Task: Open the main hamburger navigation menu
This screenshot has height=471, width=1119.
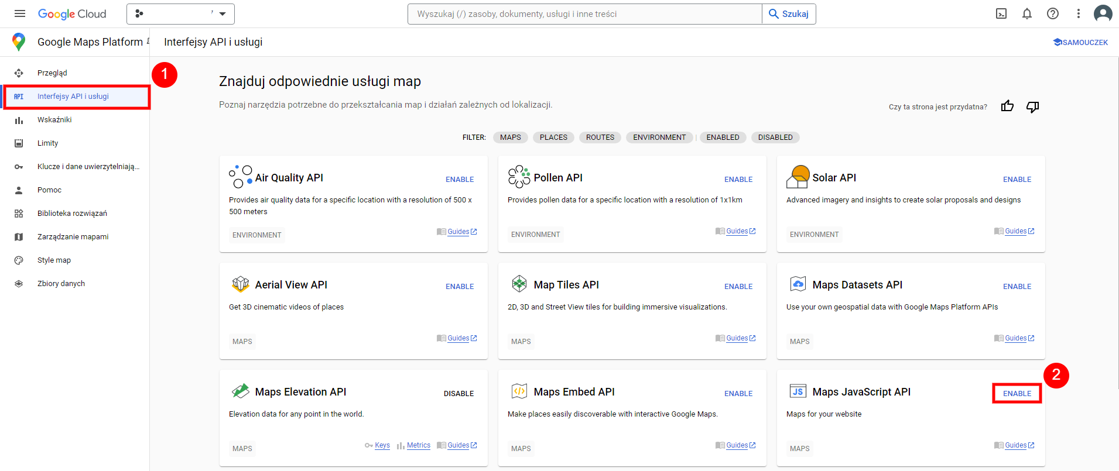Action: coord(19,13)
